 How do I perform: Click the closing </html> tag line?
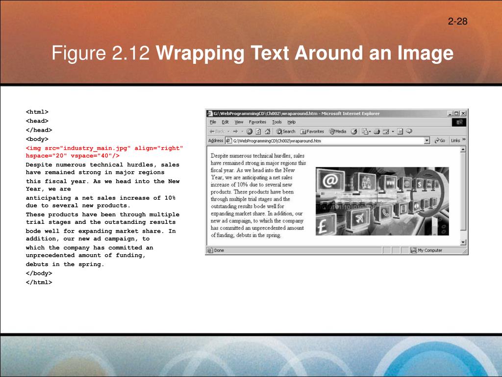[x=39, y=282]
